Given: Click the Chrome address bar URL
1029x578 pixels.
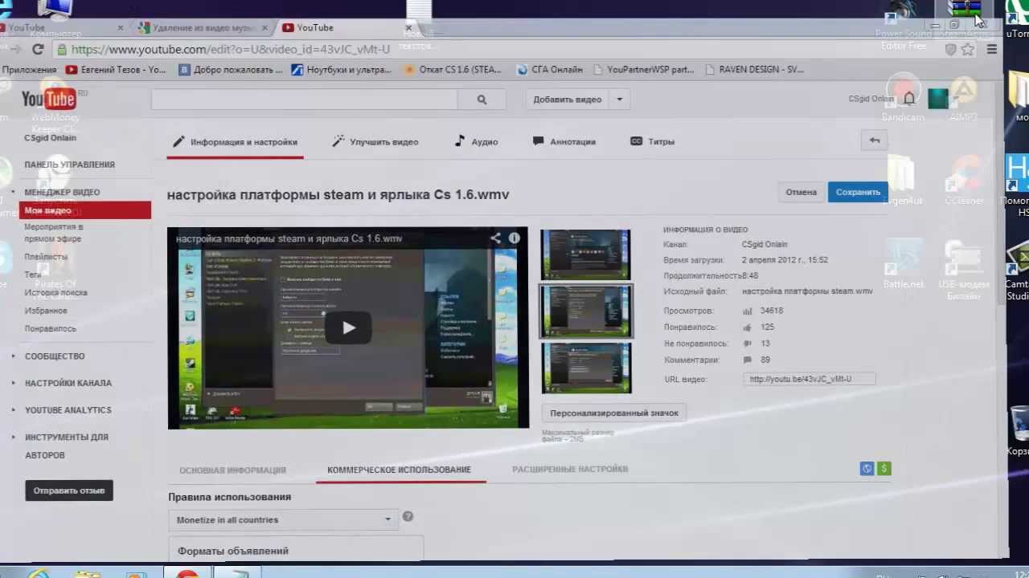Looking at the screenshot, I should coord(231,50).
